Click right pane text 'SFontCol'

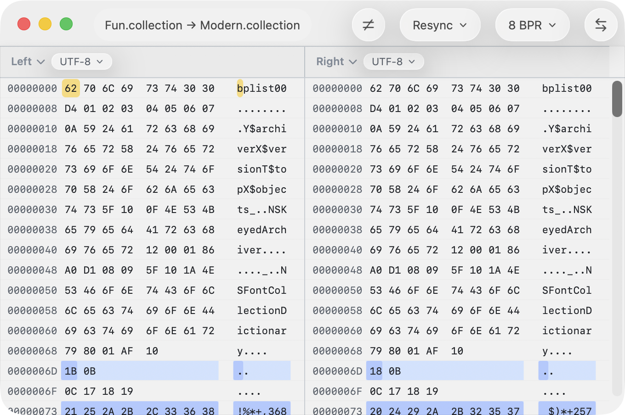567,290
